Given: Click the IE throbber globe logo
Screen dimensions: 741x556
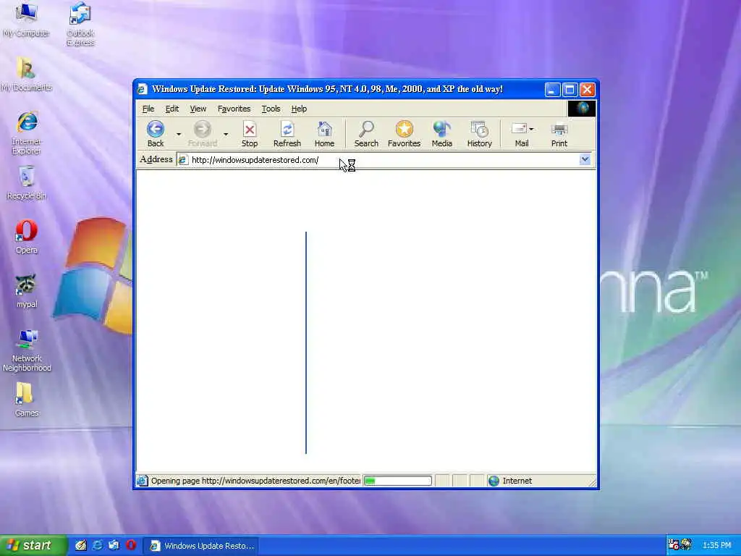Looking at the screenshot, I should pyautogui.click(x=582, y=109).
